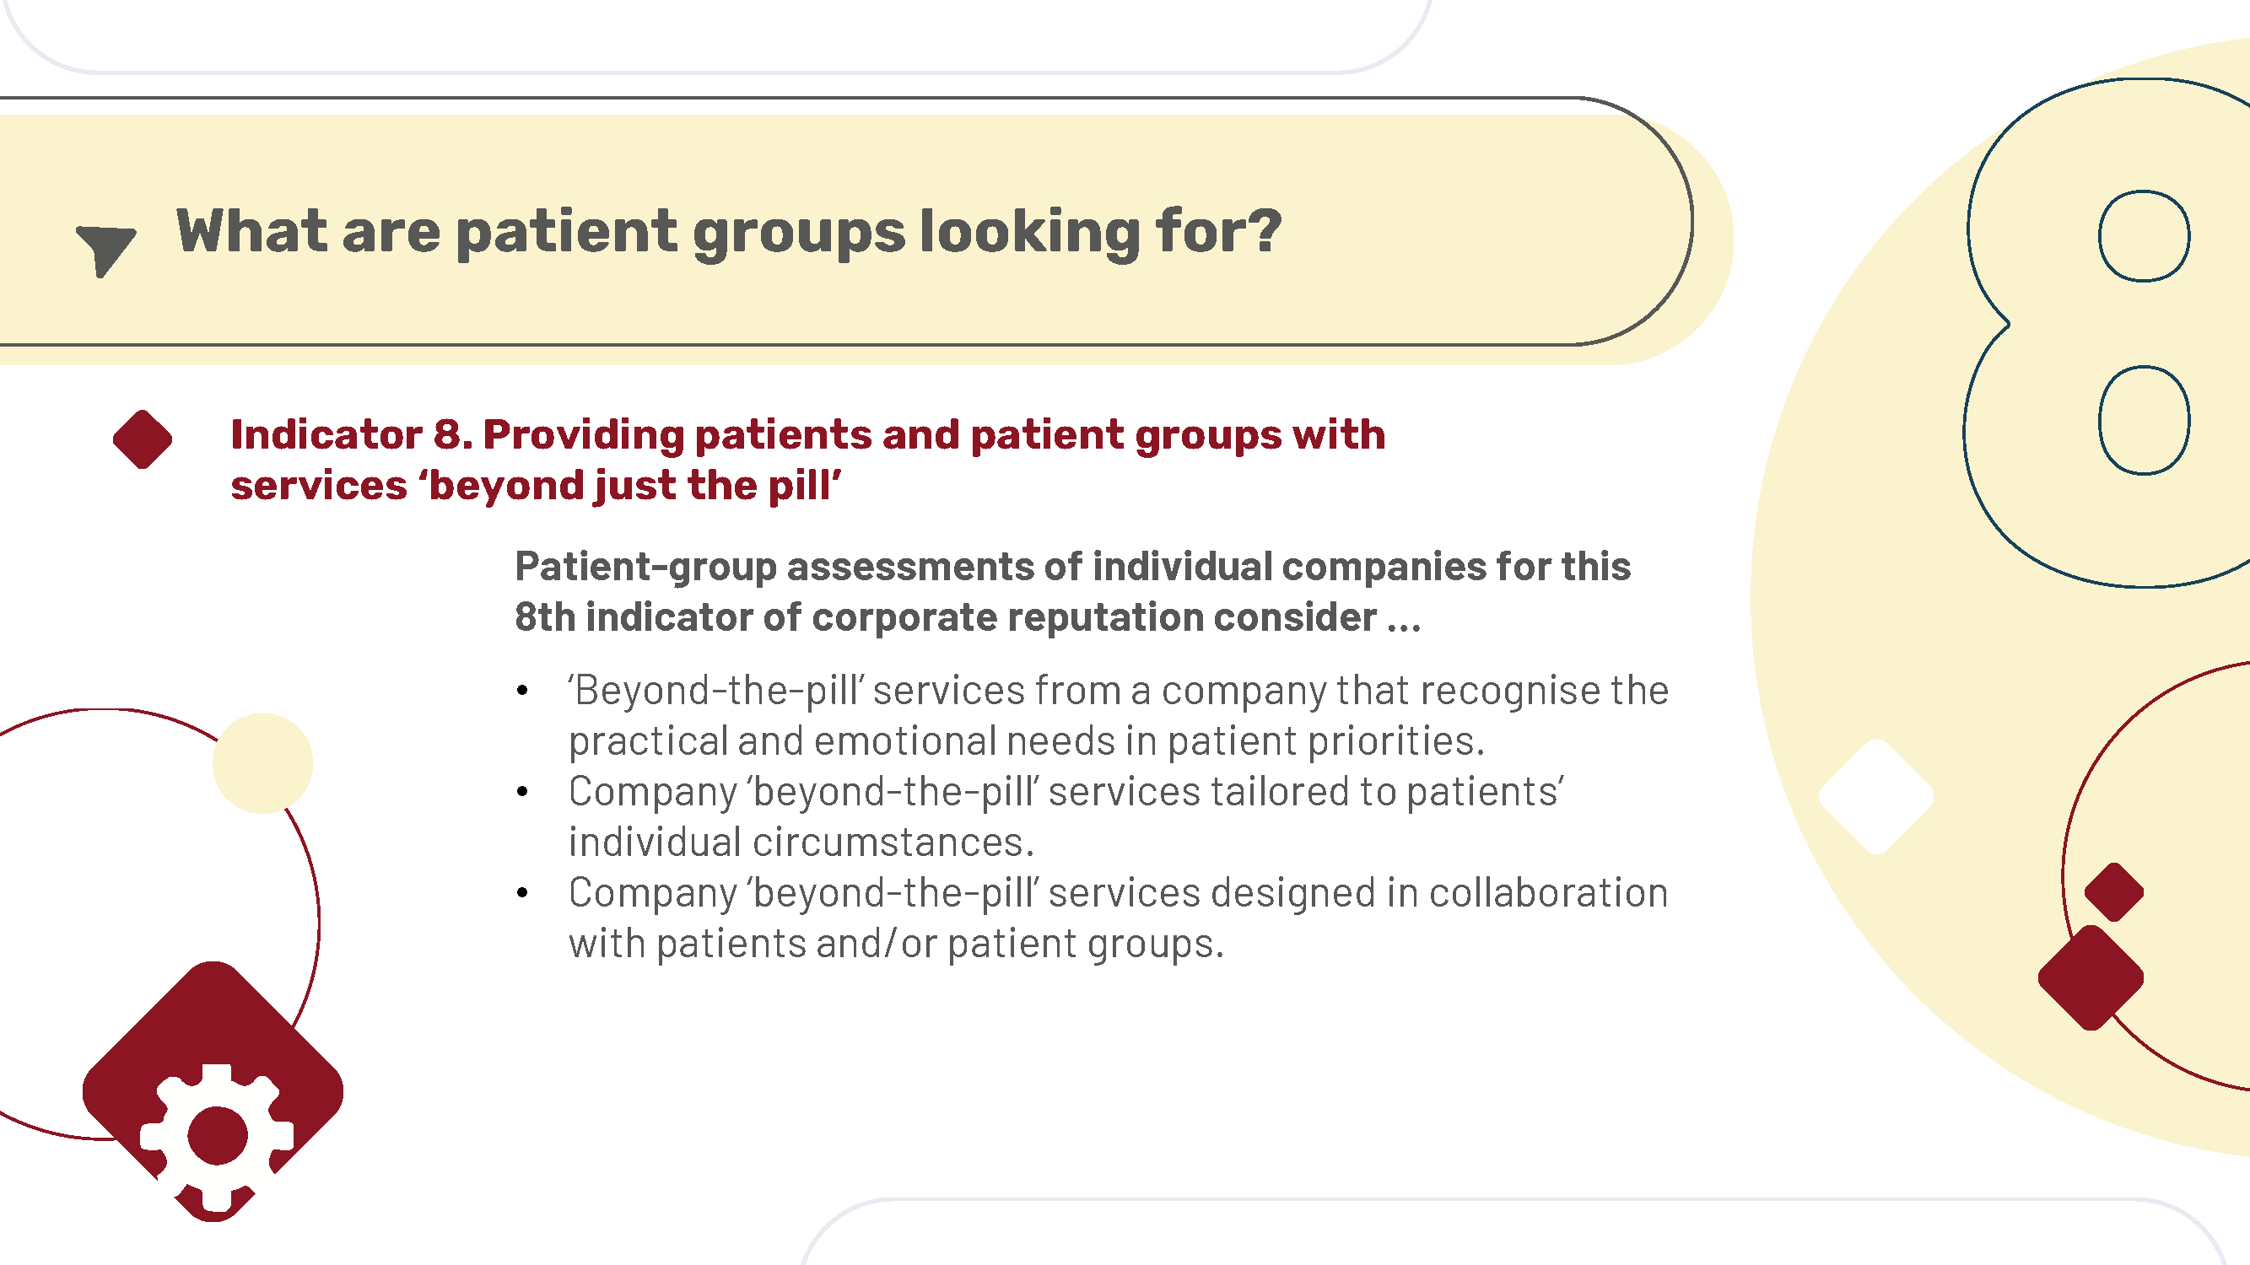Screen dimensions: 2250x1265
Task: Select the red diamond bullet beside Indicator 8
Action: pos(143,439)
